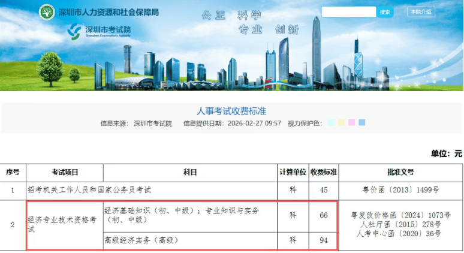
Task: Click the 批准文号 column header
Action: tap(400, 172)
